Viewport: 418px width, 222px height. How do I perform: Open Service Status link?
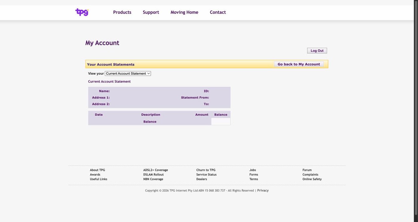[206, 175]
